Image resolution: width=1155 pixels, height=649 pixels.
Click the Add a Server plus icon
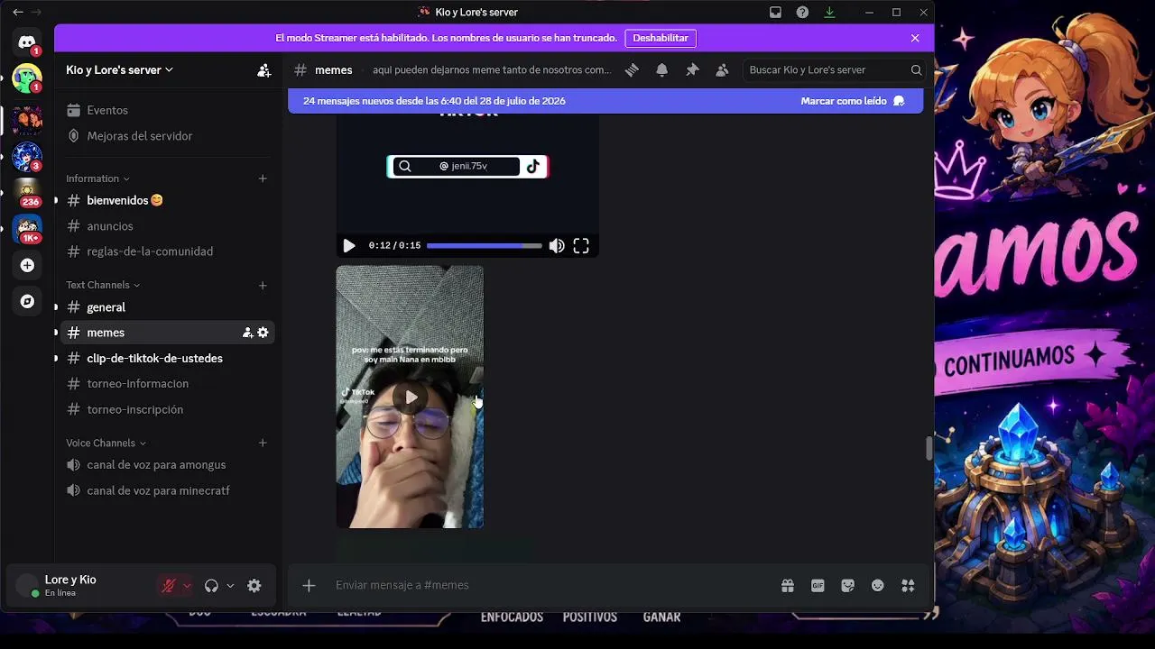click(x=27, y=265)
